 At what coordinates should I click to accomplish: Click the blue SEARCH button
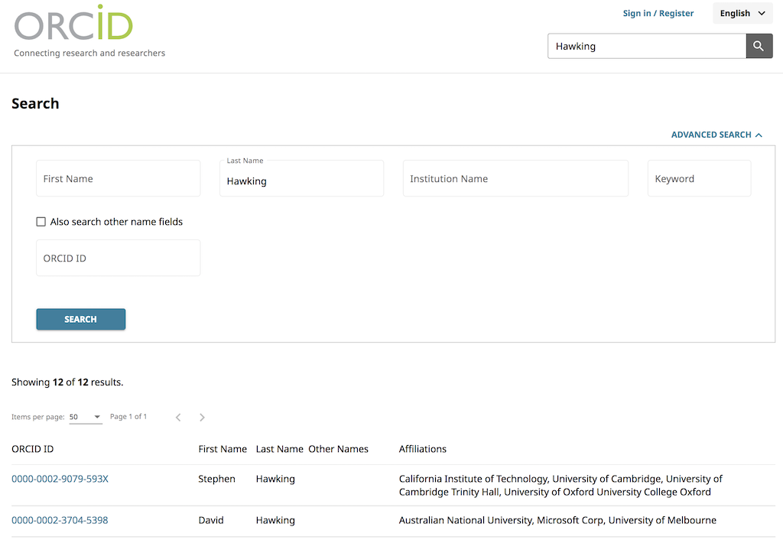(81, 319)
